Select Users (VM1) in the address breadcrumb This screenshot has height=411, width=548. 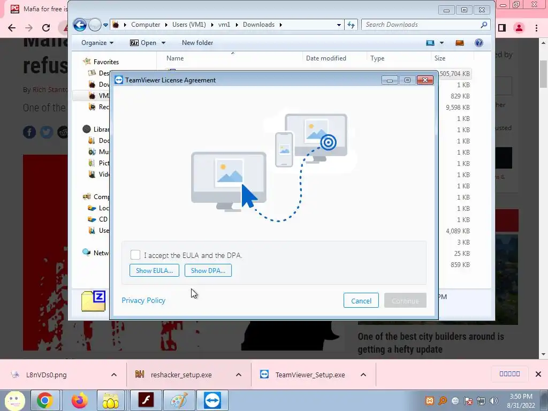click(x=189, y=25)
